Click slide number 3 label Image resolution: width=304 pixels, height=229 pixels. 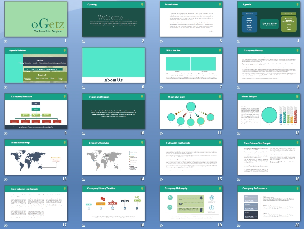pyautogui.click(x=221, y=41)
